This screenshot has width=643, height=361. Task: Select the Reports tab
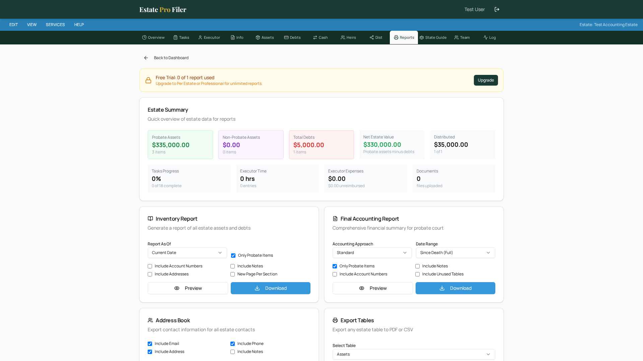[404, 37]
